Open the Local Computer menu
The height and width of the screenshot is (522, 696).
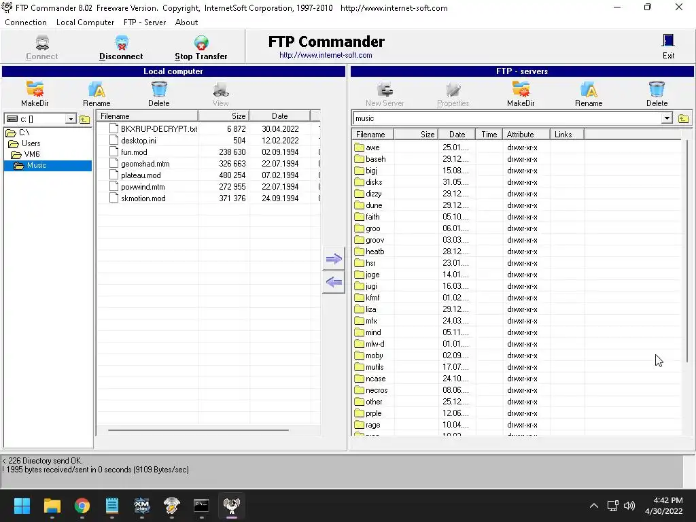[85, 22]
